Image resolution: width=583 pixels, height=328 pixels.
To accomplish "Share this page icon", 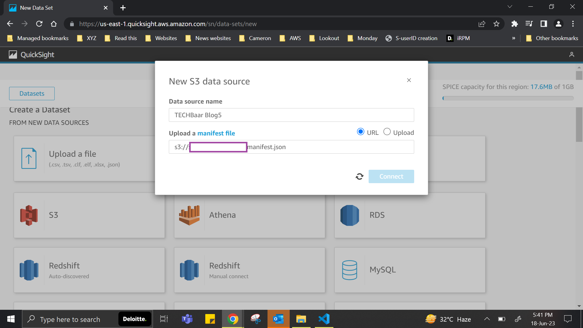I will coord(482,24).
